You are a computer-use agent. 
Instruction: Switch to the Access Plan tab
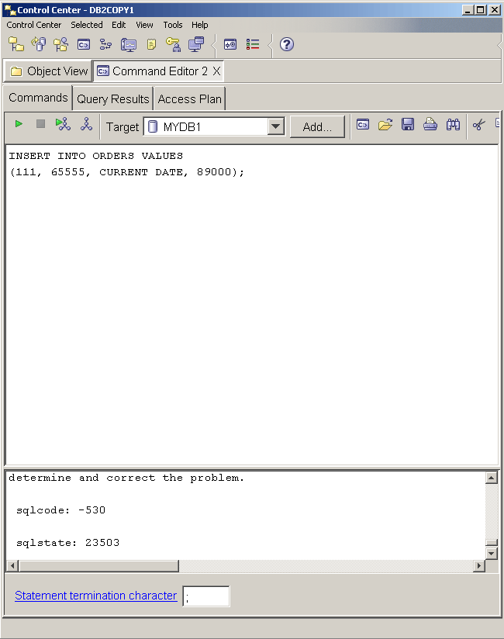[x=189, y=99]
